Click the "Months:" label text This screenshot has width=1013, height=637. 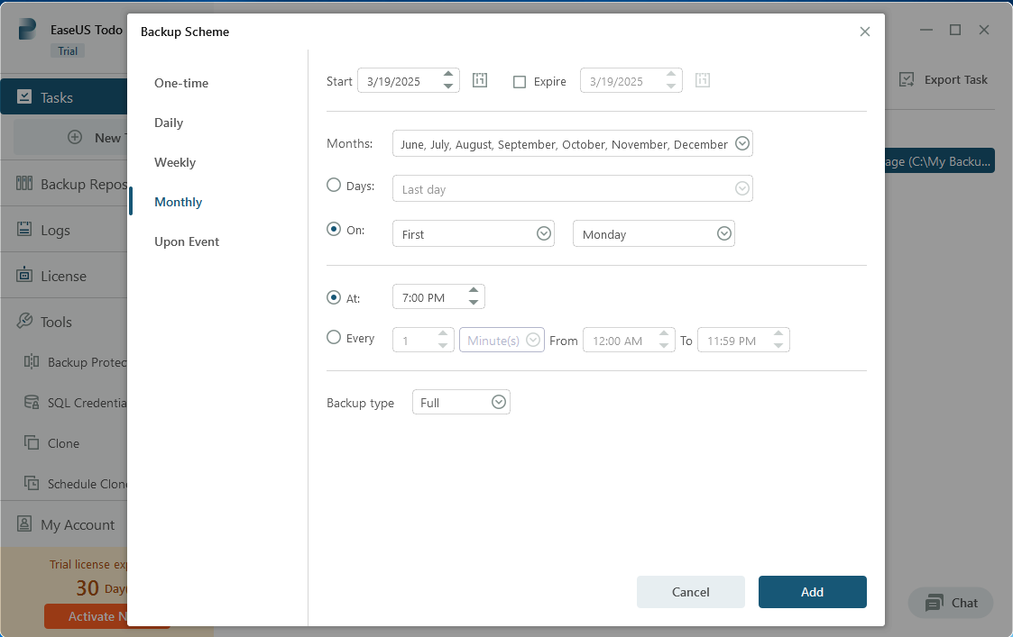[x=349, y=143]
